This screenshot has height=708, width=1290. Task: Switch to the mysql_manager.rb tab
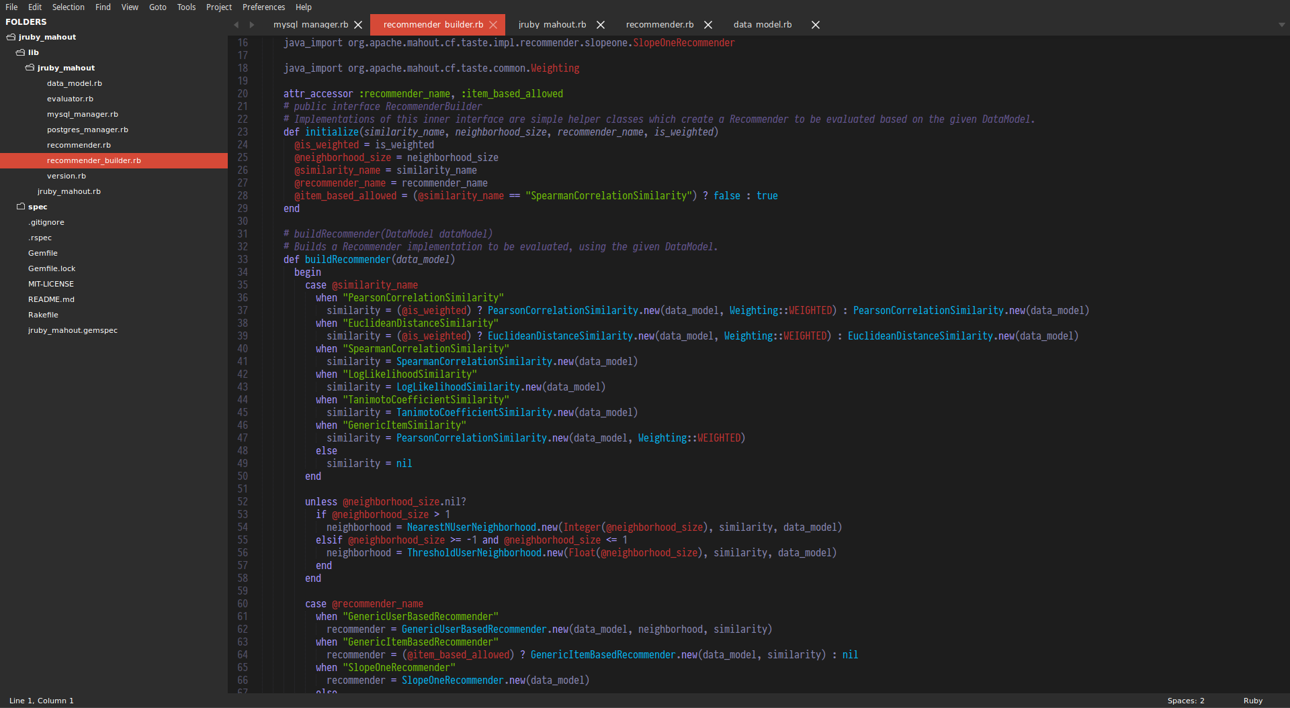(310, 24)
